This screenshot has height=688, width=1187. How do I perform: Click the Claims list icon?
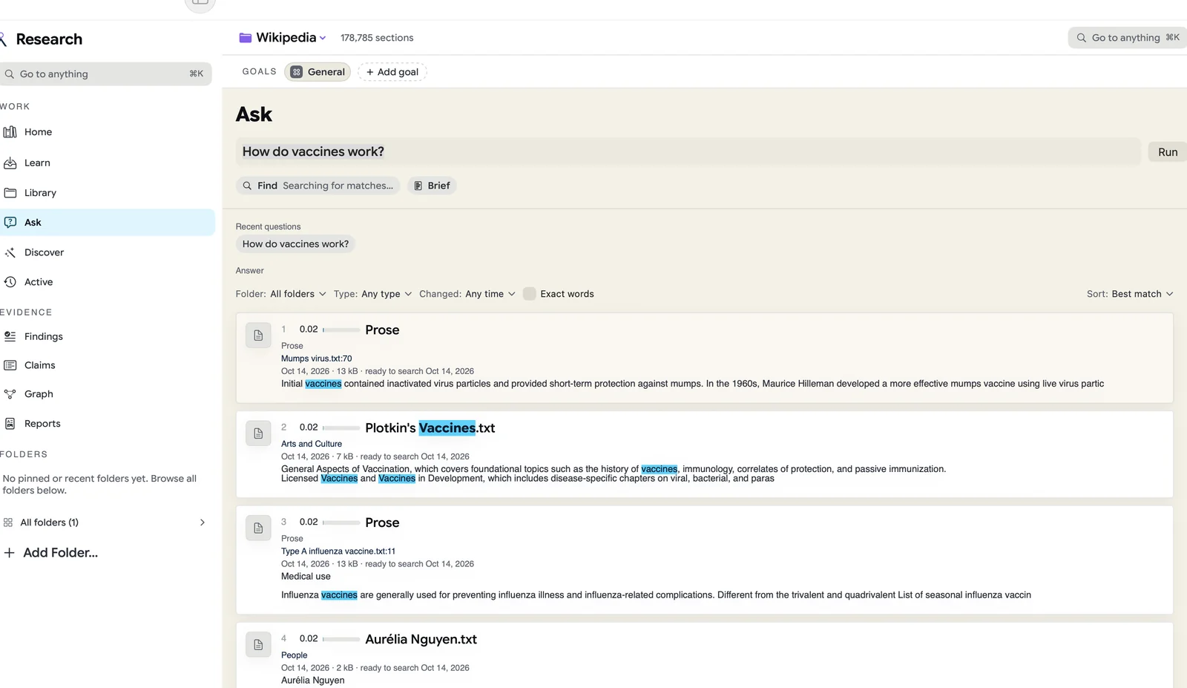click(10, 365)
